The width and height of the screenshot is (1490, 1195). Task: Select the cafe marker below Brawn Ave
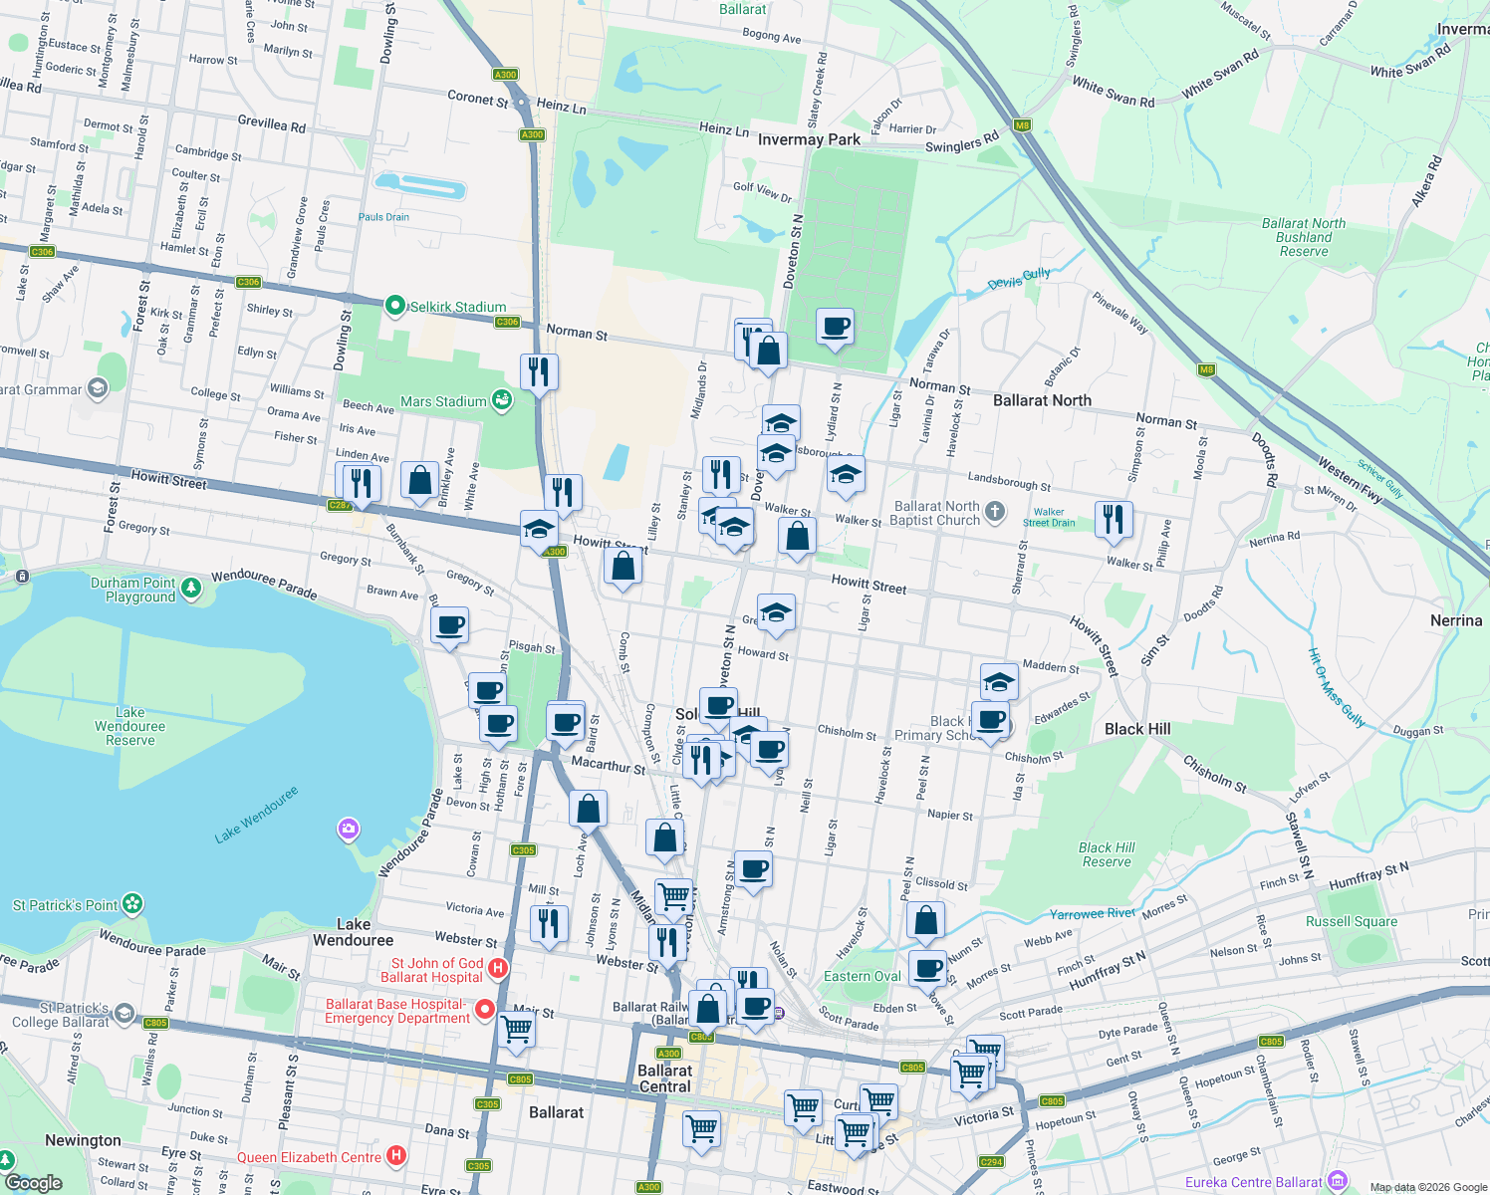(x=450, y=626)
